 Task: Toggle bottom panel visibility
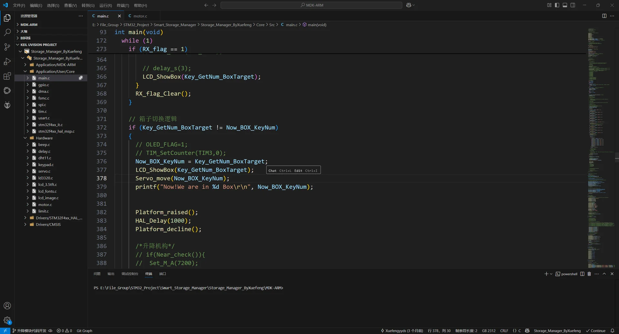[x=565, y=5]
